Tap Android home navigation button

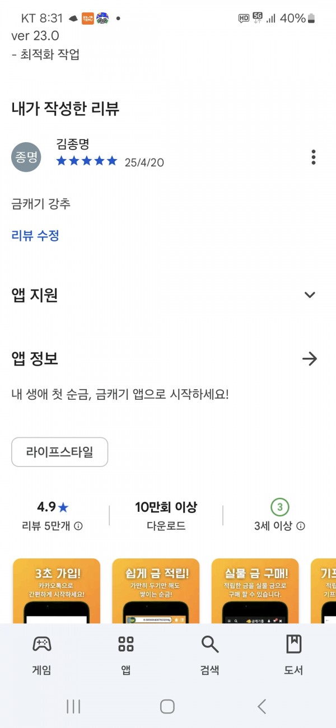167,706
